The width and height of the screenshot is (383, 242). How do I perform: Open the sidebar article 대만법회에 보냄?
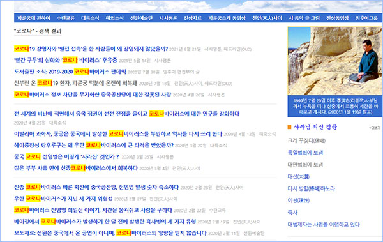[x=305, y=165]
